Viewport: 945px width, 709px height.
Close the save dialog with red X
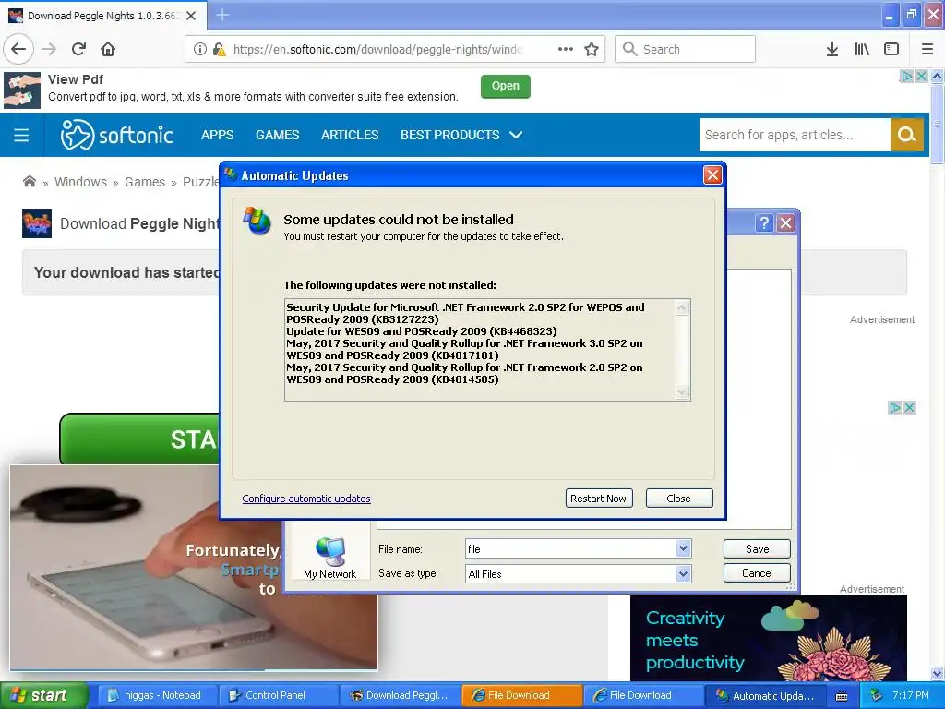pyautogui.click(x=786, y=223)
